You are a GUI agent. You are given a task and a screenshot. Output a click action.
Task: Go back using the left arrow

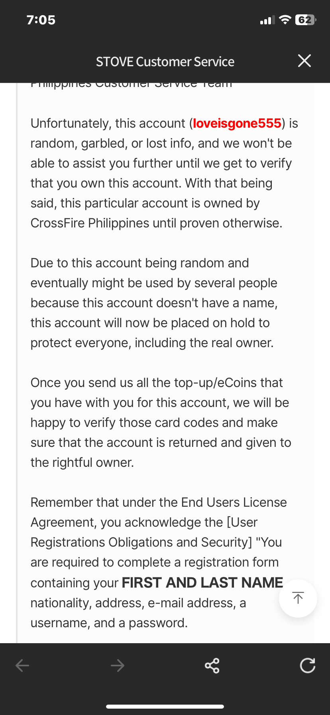pyautogui.click(x=22, y=665)
